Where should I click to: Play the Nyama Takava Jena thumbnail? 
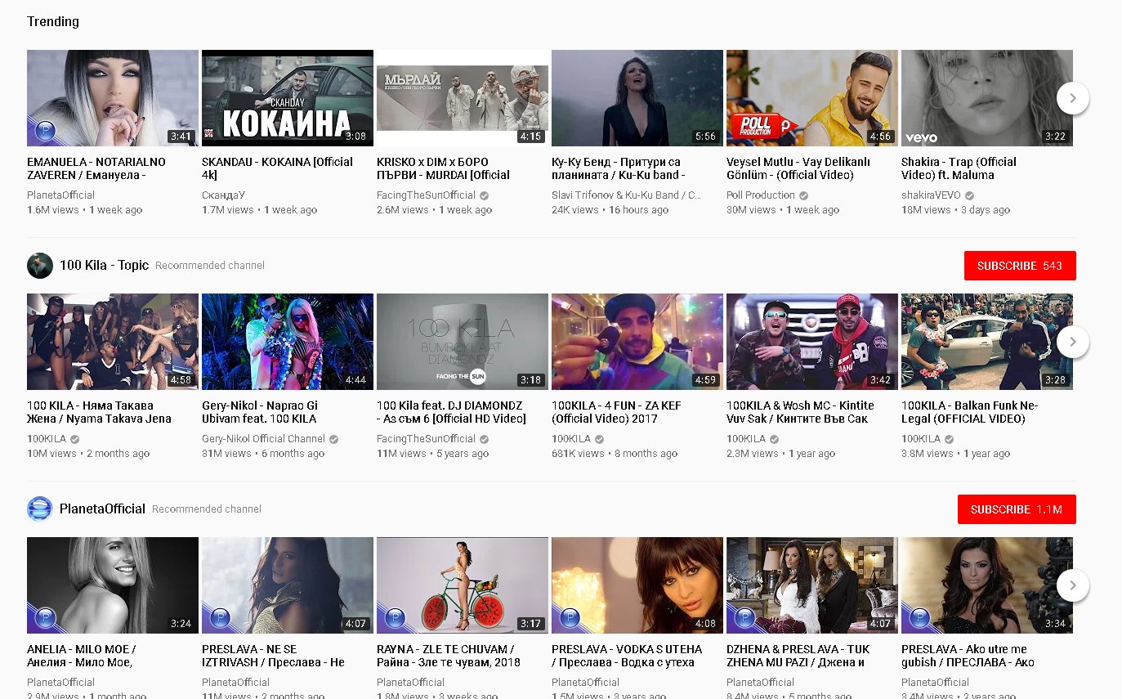click(x=113, y=342)
